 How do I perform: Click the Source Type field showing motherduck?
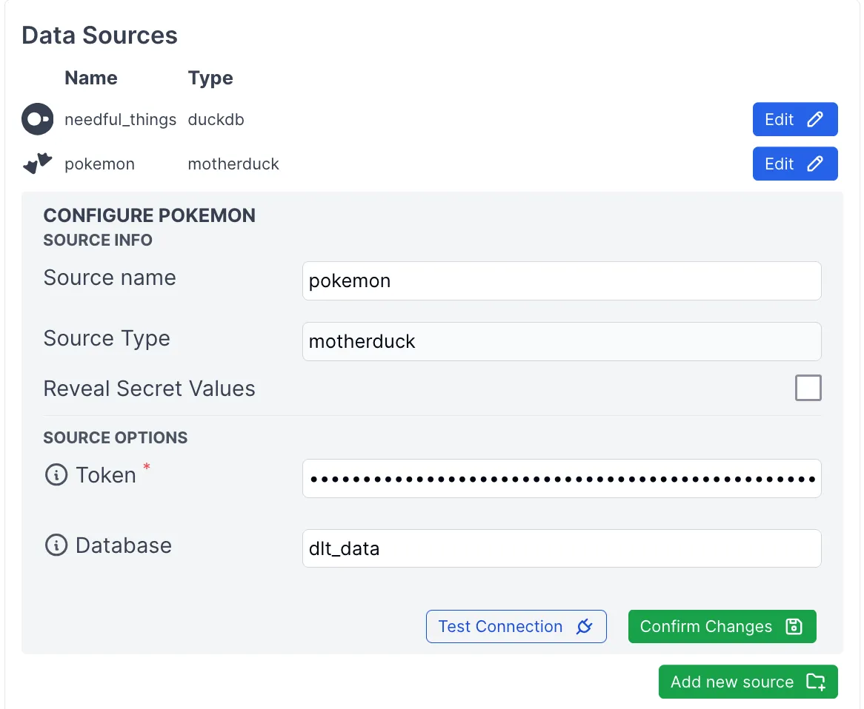pyautogui.click(x=562, y=341)
